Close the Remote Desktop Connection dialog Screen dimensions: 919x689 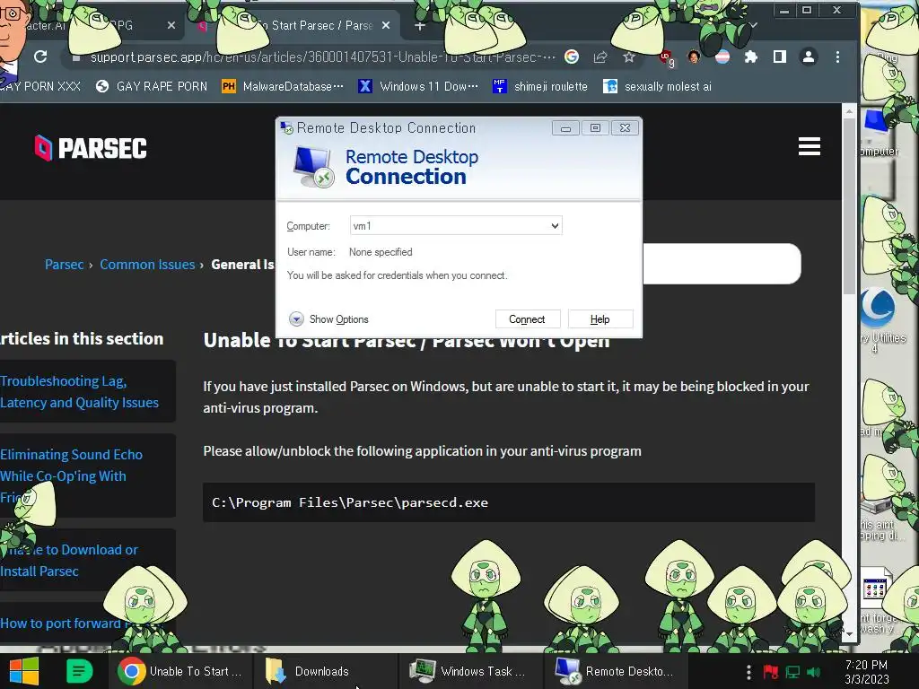click(x=625, y=128)
